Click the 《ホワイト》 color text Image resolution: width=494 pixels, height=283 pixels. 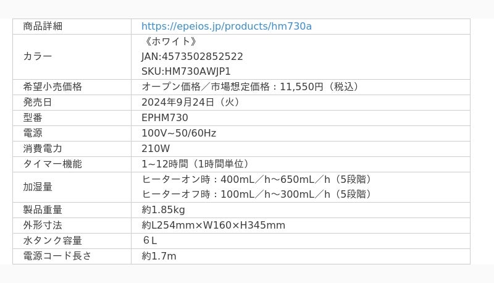tap(170, 41)
